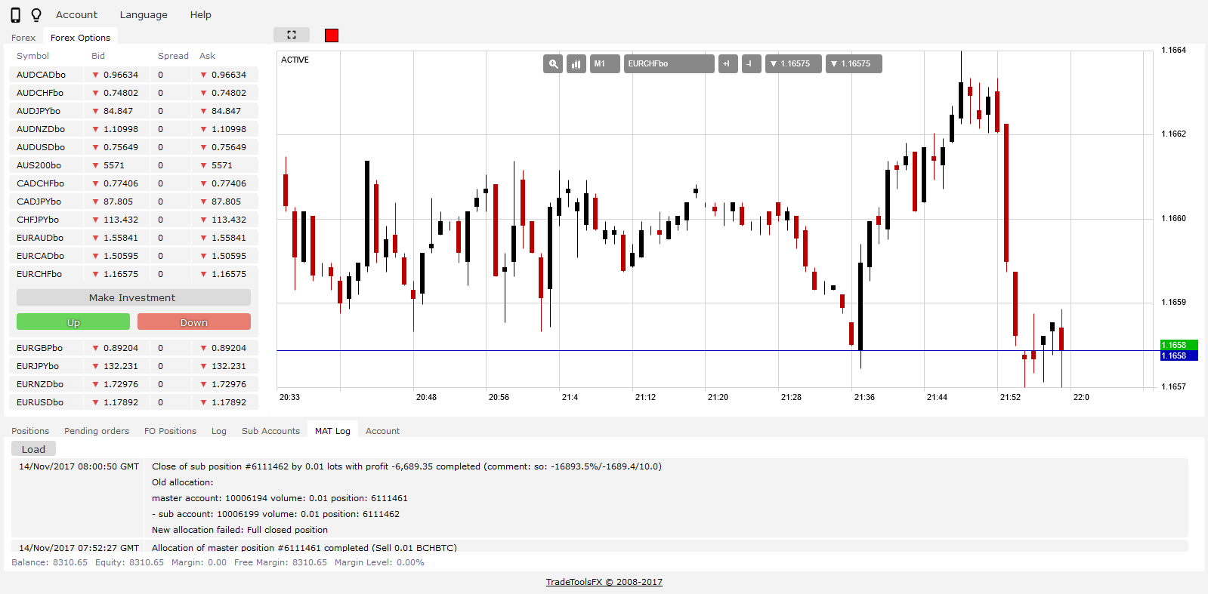Click the mobile phone icon

[x=15, y=15]
